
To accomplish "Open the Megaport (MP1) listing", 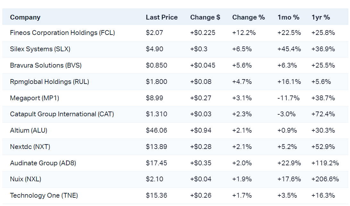I will (35, 98).
